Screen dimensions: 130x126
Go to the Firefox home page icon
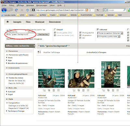tap(28, 10)
